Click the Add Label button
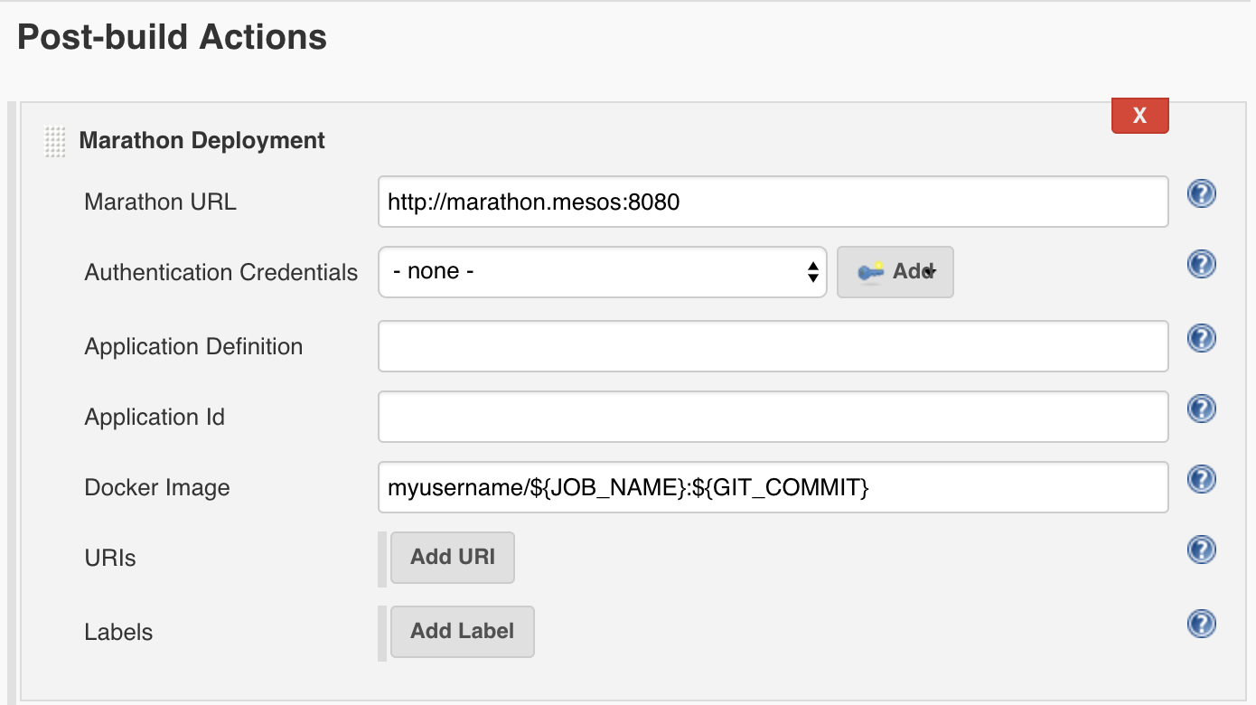1256x705 pixels. click(x=463, y=631)
